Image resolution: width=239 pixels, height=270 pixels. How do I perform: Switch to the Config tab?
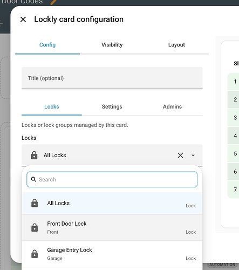pos(47,45)
